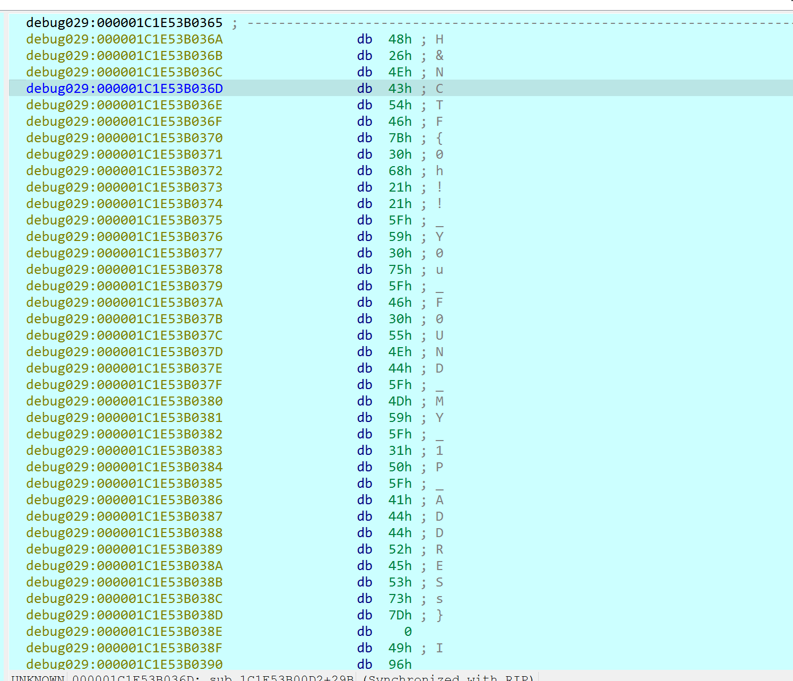Click the comment character & in the listing
Viewport: 793px width, 681px height.
439,56
